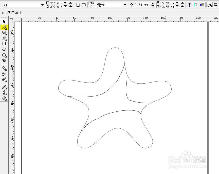The image size is (219, 174).
Task: Select the Eyedropper tool
Action: point(4,86)
